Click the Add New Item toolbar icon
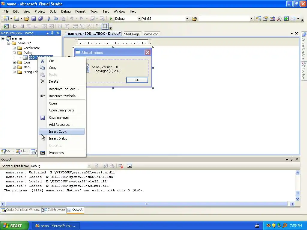Image resolution: width=307 pixels, height=230 pixels. [x=17, y=19]
